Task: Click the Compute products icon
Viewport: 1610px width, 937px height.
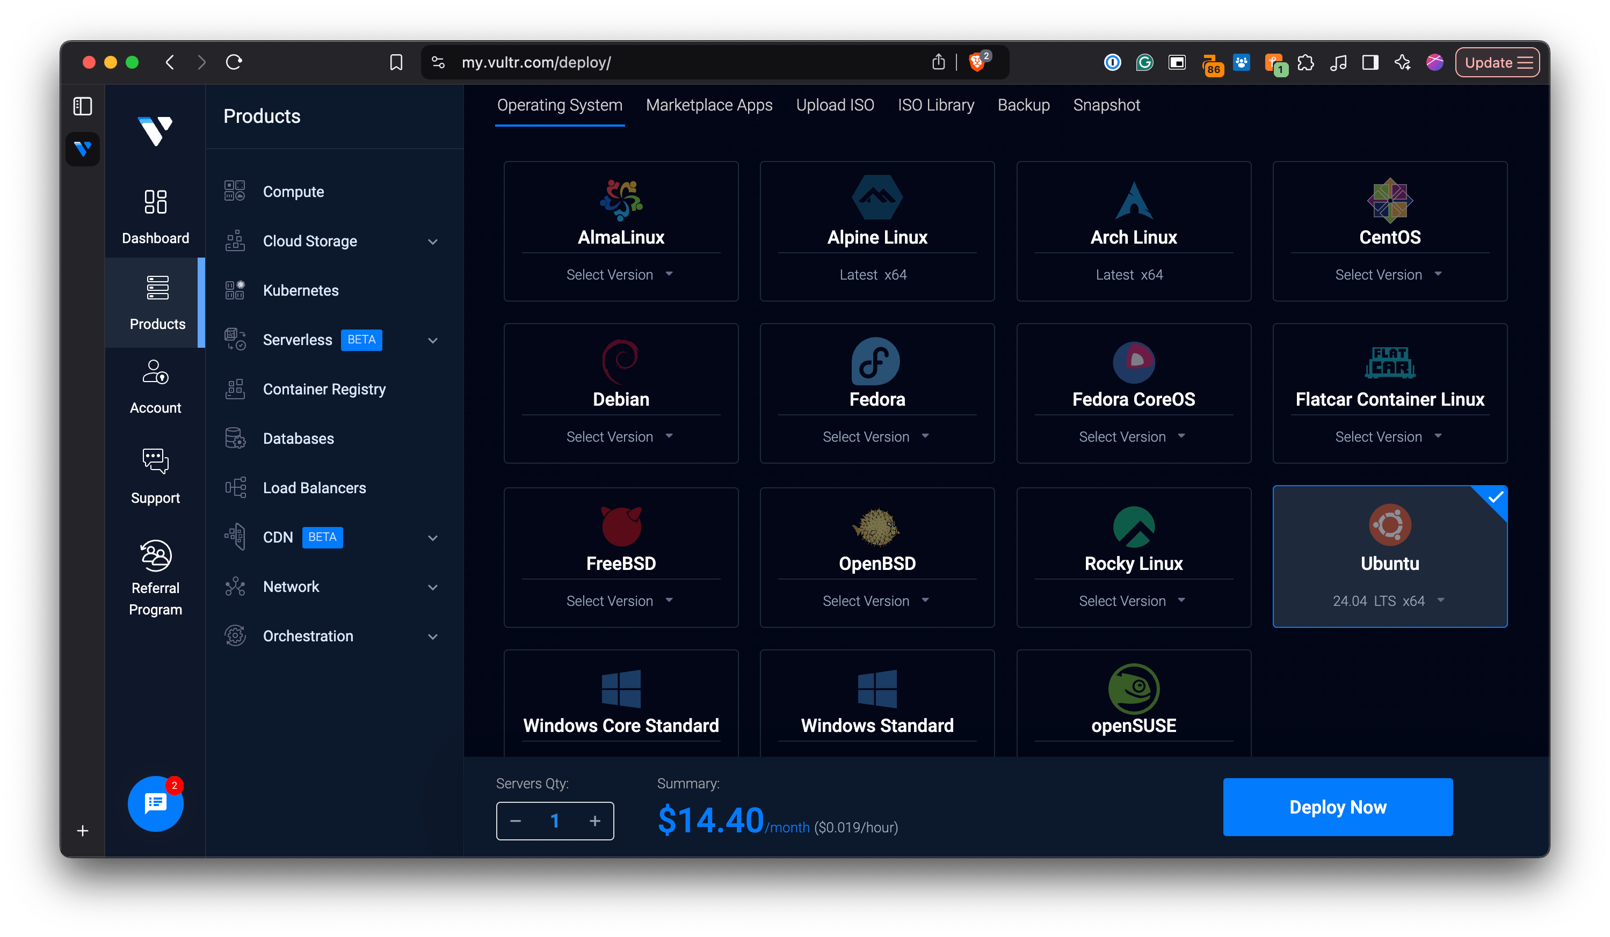Action: pos(235,191)
